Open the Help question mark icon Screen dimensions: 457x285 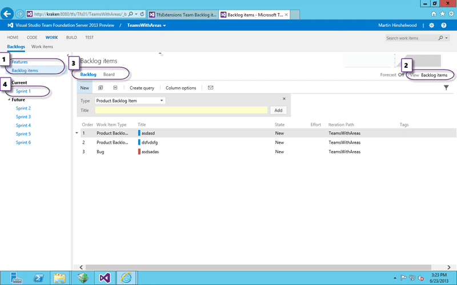pyautogui.click(x=444, y=25)
